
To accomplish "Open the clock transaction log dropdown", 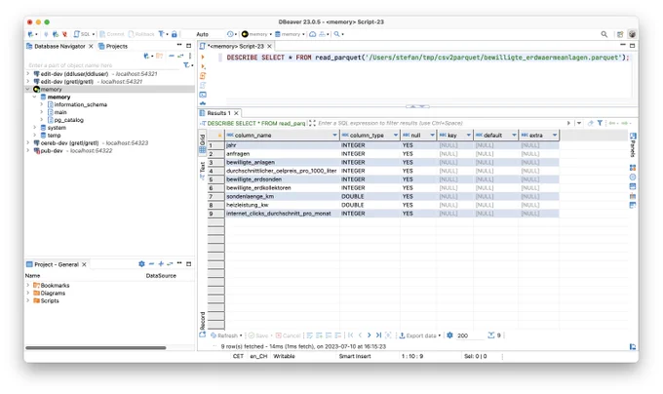I will pos(232,34).
